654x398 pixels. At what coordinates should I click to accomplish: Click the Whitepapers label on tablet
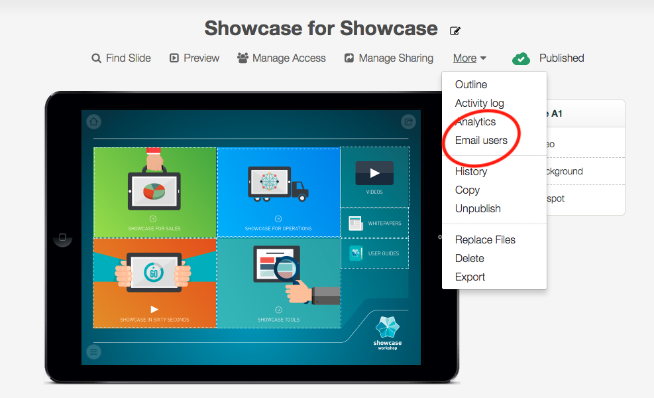(384, 224)
